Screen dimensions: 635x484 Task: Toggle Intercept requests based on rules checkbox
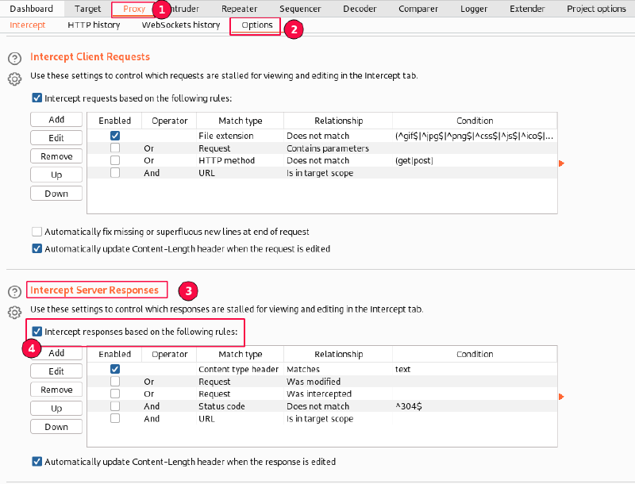[37, 98]
